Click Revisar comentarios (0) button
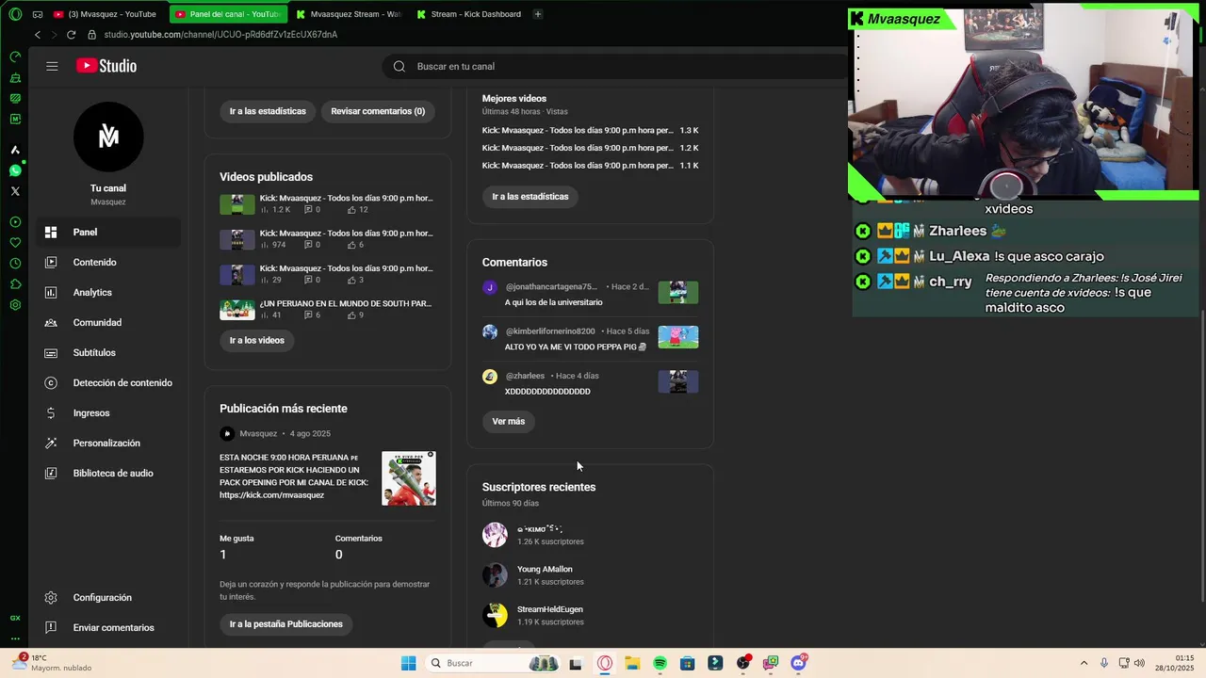Screen dimensions: 1206x678 click(378, 111)
